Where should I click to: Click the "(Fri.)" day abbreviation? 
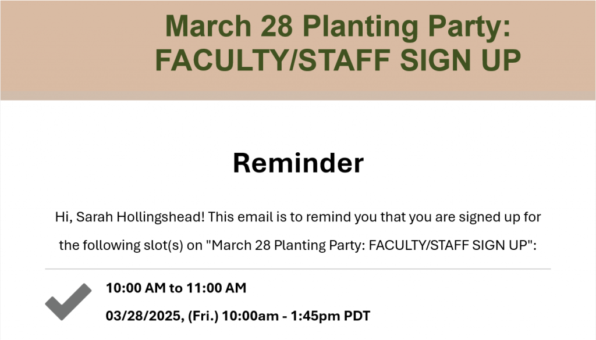pyautogui.click(x=203, y=316)
